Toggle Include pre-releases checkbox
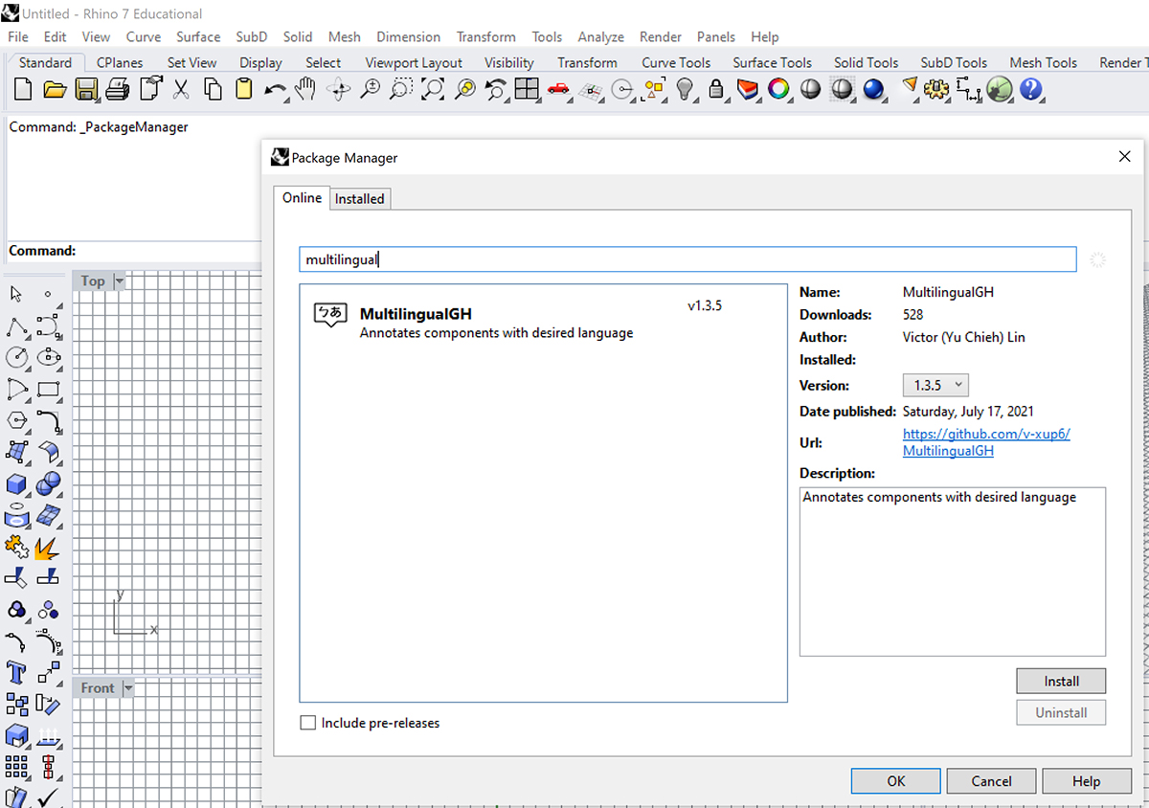 308,723
